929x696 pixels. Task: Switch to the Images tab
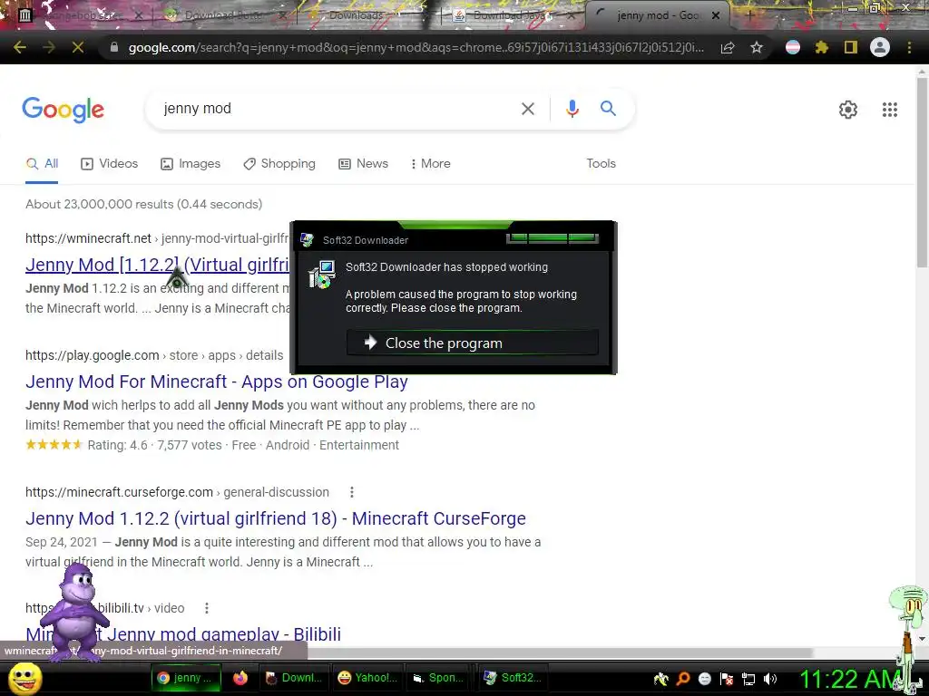tap(191, 164)
